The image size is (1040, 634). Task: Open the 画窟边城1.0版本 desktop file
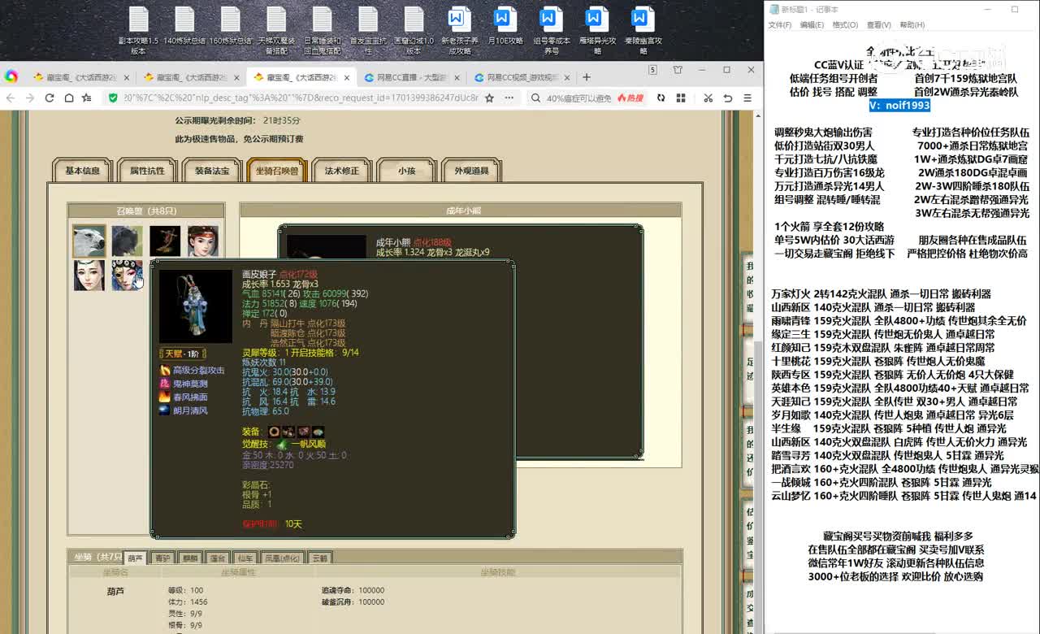point(414,30)
